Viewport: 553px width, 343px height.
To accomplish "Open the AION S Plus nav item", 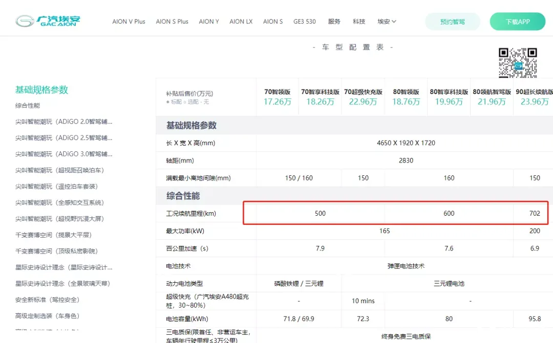I will pos(172,21).
